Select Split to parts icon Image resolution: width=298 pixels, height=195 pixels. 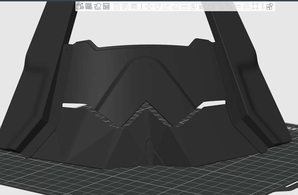125,6
